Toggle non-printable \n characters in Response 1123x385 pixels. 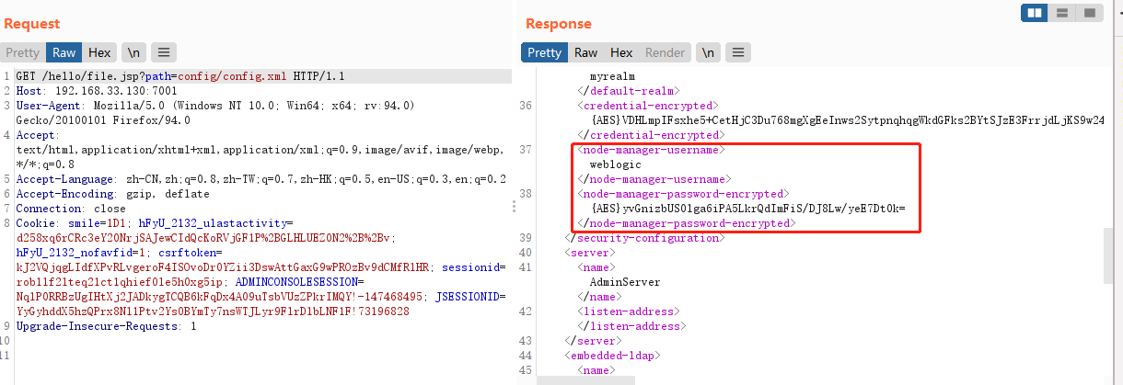point(708,52)
